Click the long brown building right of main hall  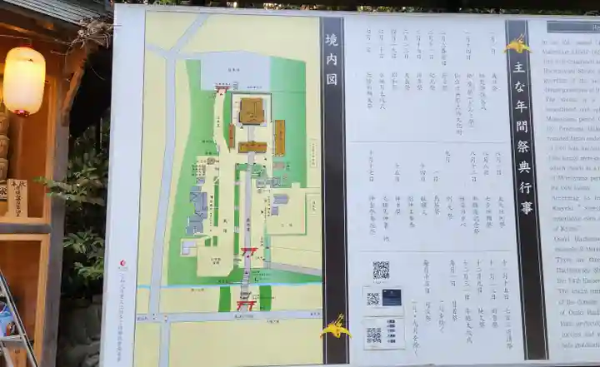pyautogui.click(x=280, y=136)
